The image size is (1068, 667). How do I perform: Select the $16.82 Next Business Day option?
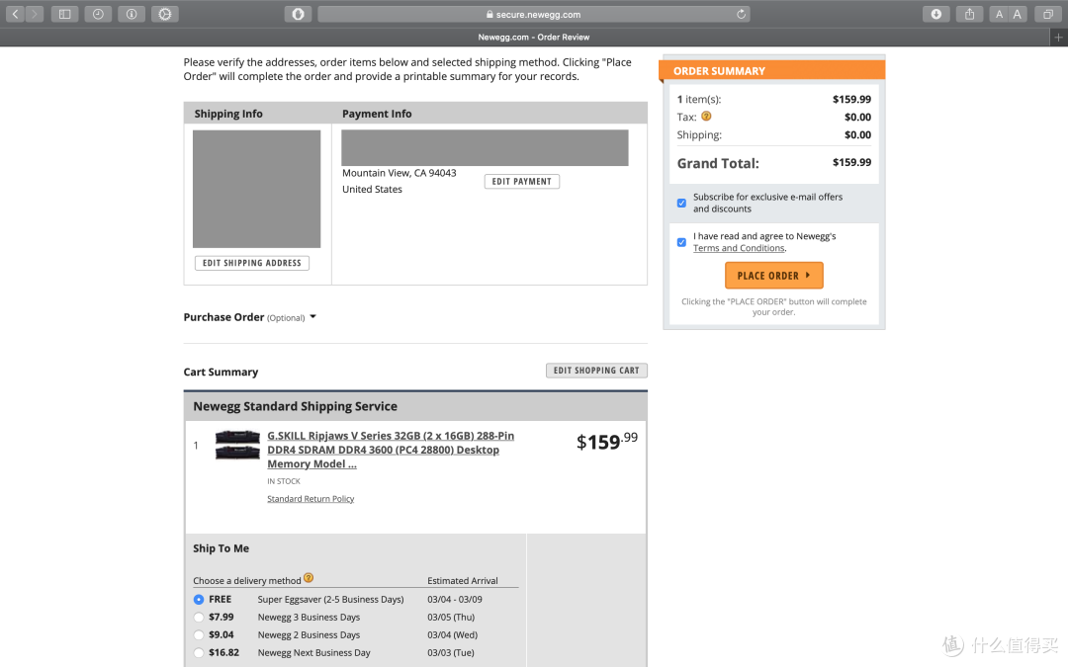tap(198, 653)
